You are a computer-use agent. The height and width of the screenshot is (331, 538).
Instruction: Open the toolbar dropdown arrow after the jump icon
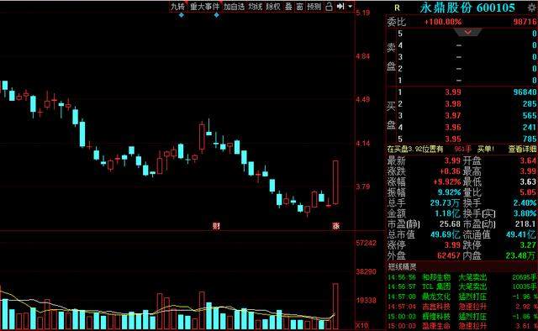click(350, 7)
